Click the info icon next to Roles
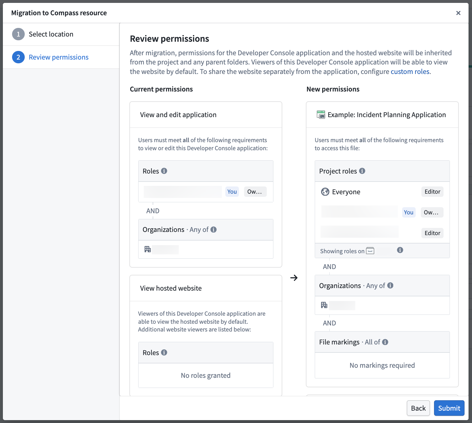 (x=164, y=171)
